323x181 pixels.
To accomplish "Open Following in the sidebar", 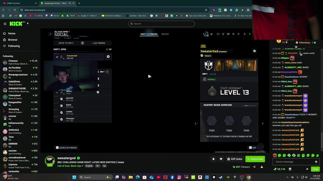I will [x=20, y=46].
